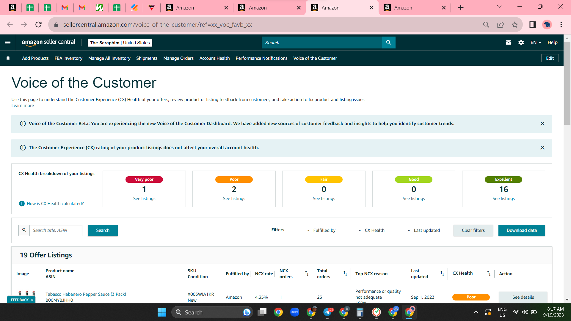Open How is CX Health calculated link
Viewport: 571px width, 321px height.
tap(55, 204)
